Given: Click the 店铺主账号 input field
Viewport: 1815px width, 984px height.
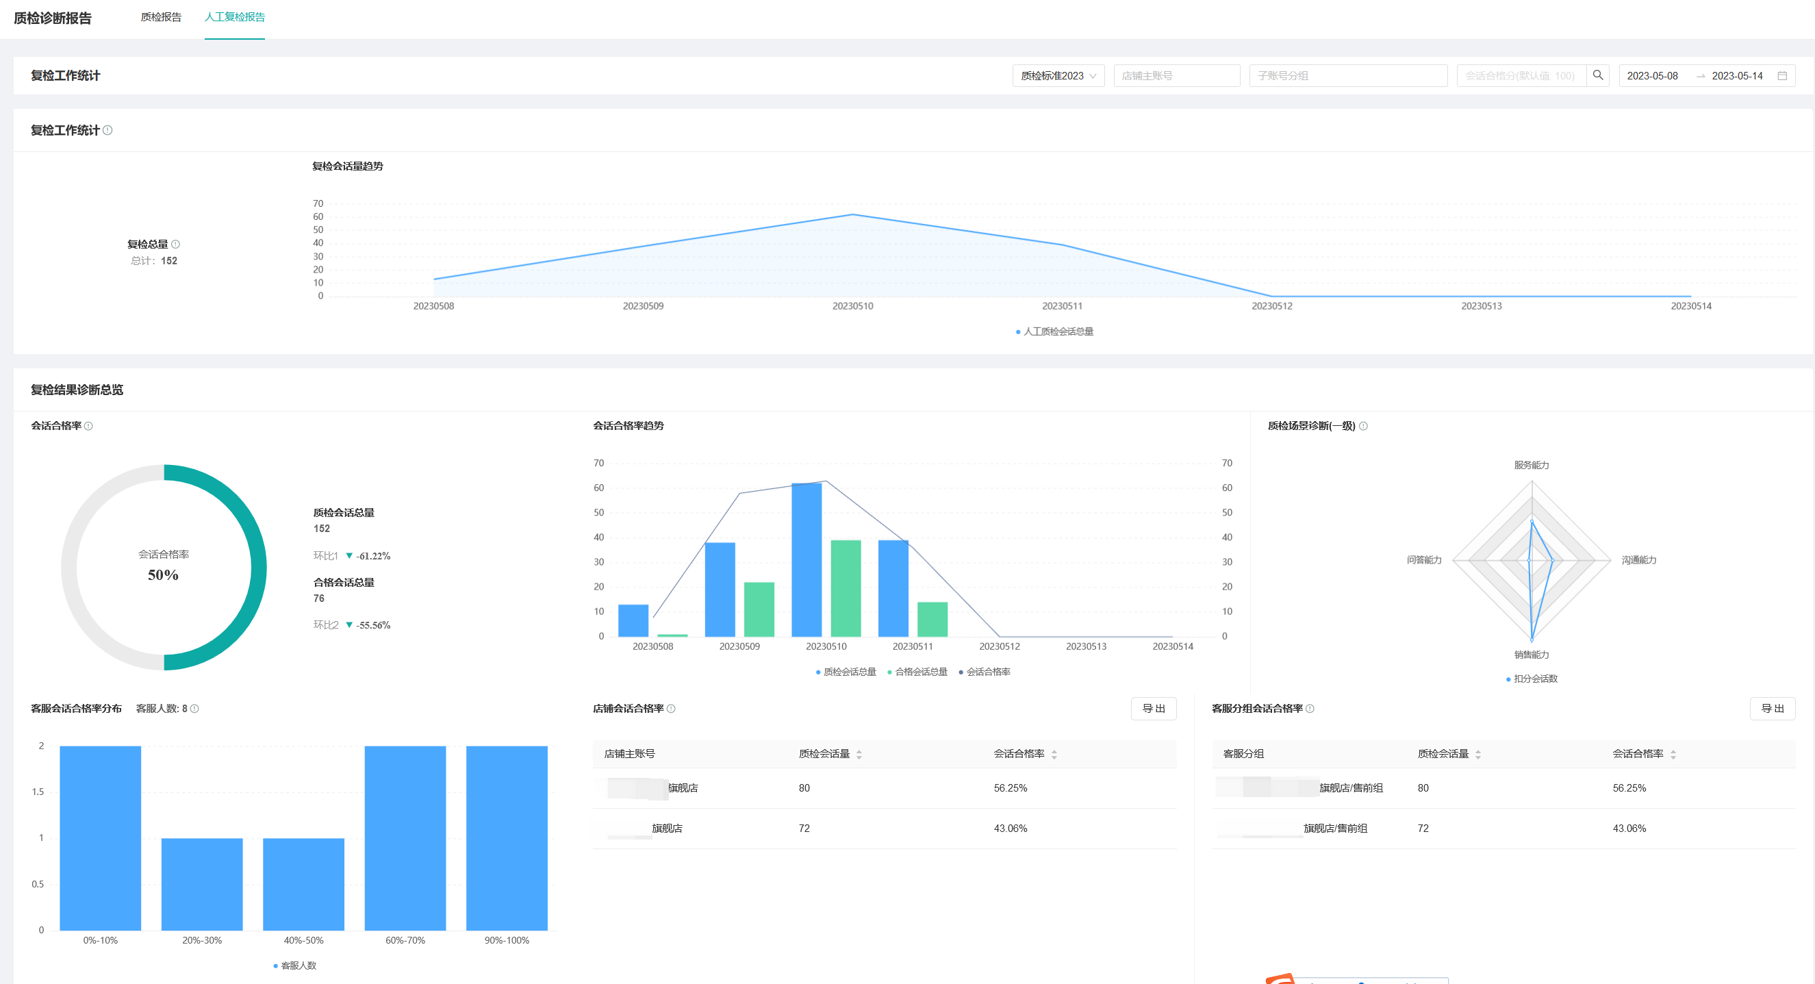Looking at the screenshot, I should tap(1176, 75).
